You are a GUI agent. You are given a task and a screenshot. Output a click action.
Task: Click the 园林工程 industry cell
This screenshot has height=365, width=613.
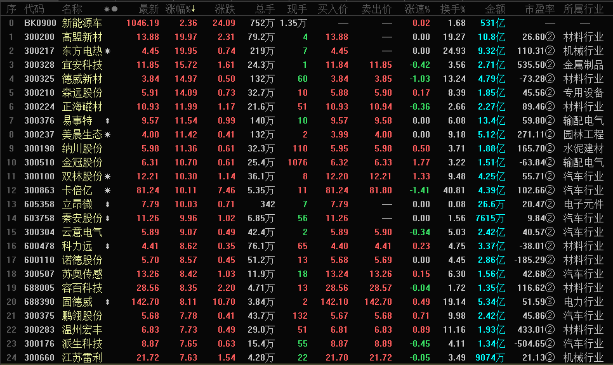click(583, 135)
